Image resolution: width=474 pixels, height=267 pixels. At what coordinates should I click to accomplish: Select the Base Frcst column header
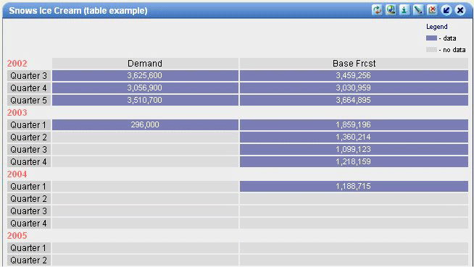[x=354, y=64]
